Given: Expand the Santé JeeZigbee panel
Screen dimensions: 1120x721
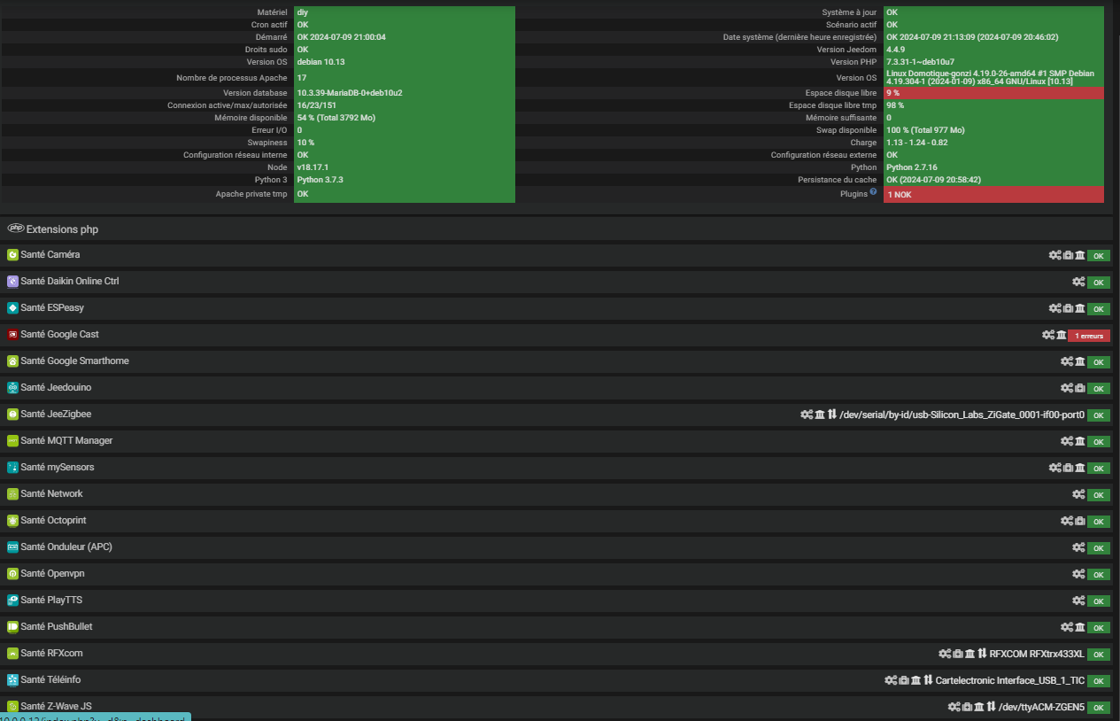Looking at the screenshot, I should (558, 415).
